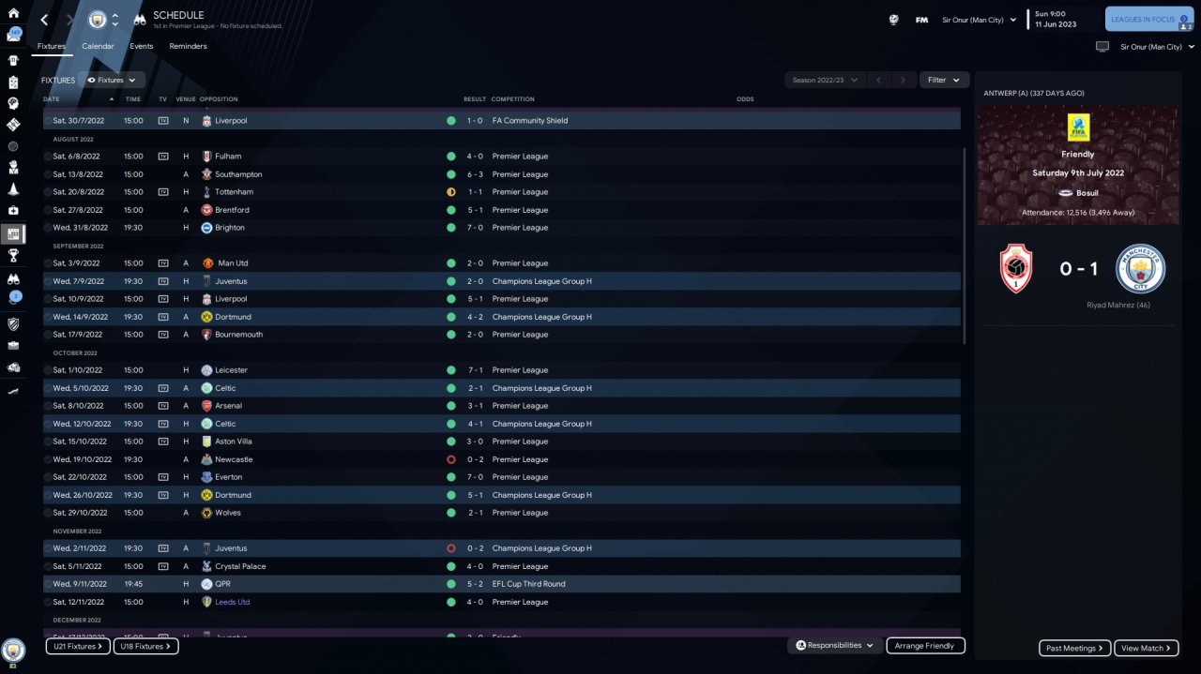Click the search binoculars beside SCHEDULE title
Viewport: 1201px width, 674px height.
[x=139, y=19]
